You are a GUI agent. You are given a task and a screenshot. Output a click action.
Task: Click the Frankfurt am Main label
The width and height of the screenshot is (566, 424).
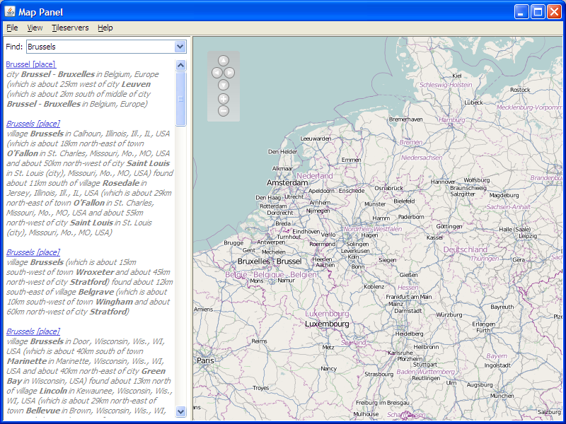(409, 297)
